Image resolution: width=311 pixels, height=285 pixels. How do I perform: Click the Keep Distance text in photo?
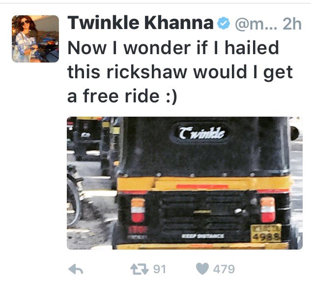point(203,236)
